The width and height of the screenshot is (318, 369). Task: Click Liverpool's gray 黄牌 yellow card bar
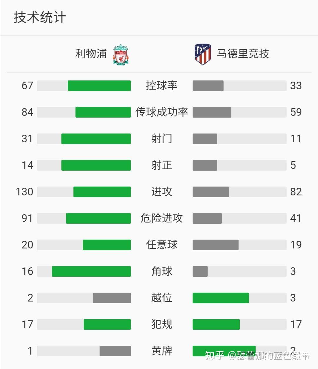click(x=115, y=351)
